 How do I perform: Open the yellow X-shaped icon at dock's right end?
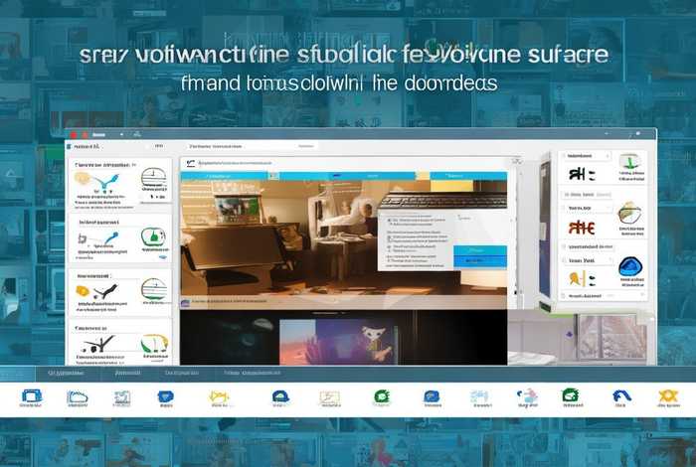668,397
